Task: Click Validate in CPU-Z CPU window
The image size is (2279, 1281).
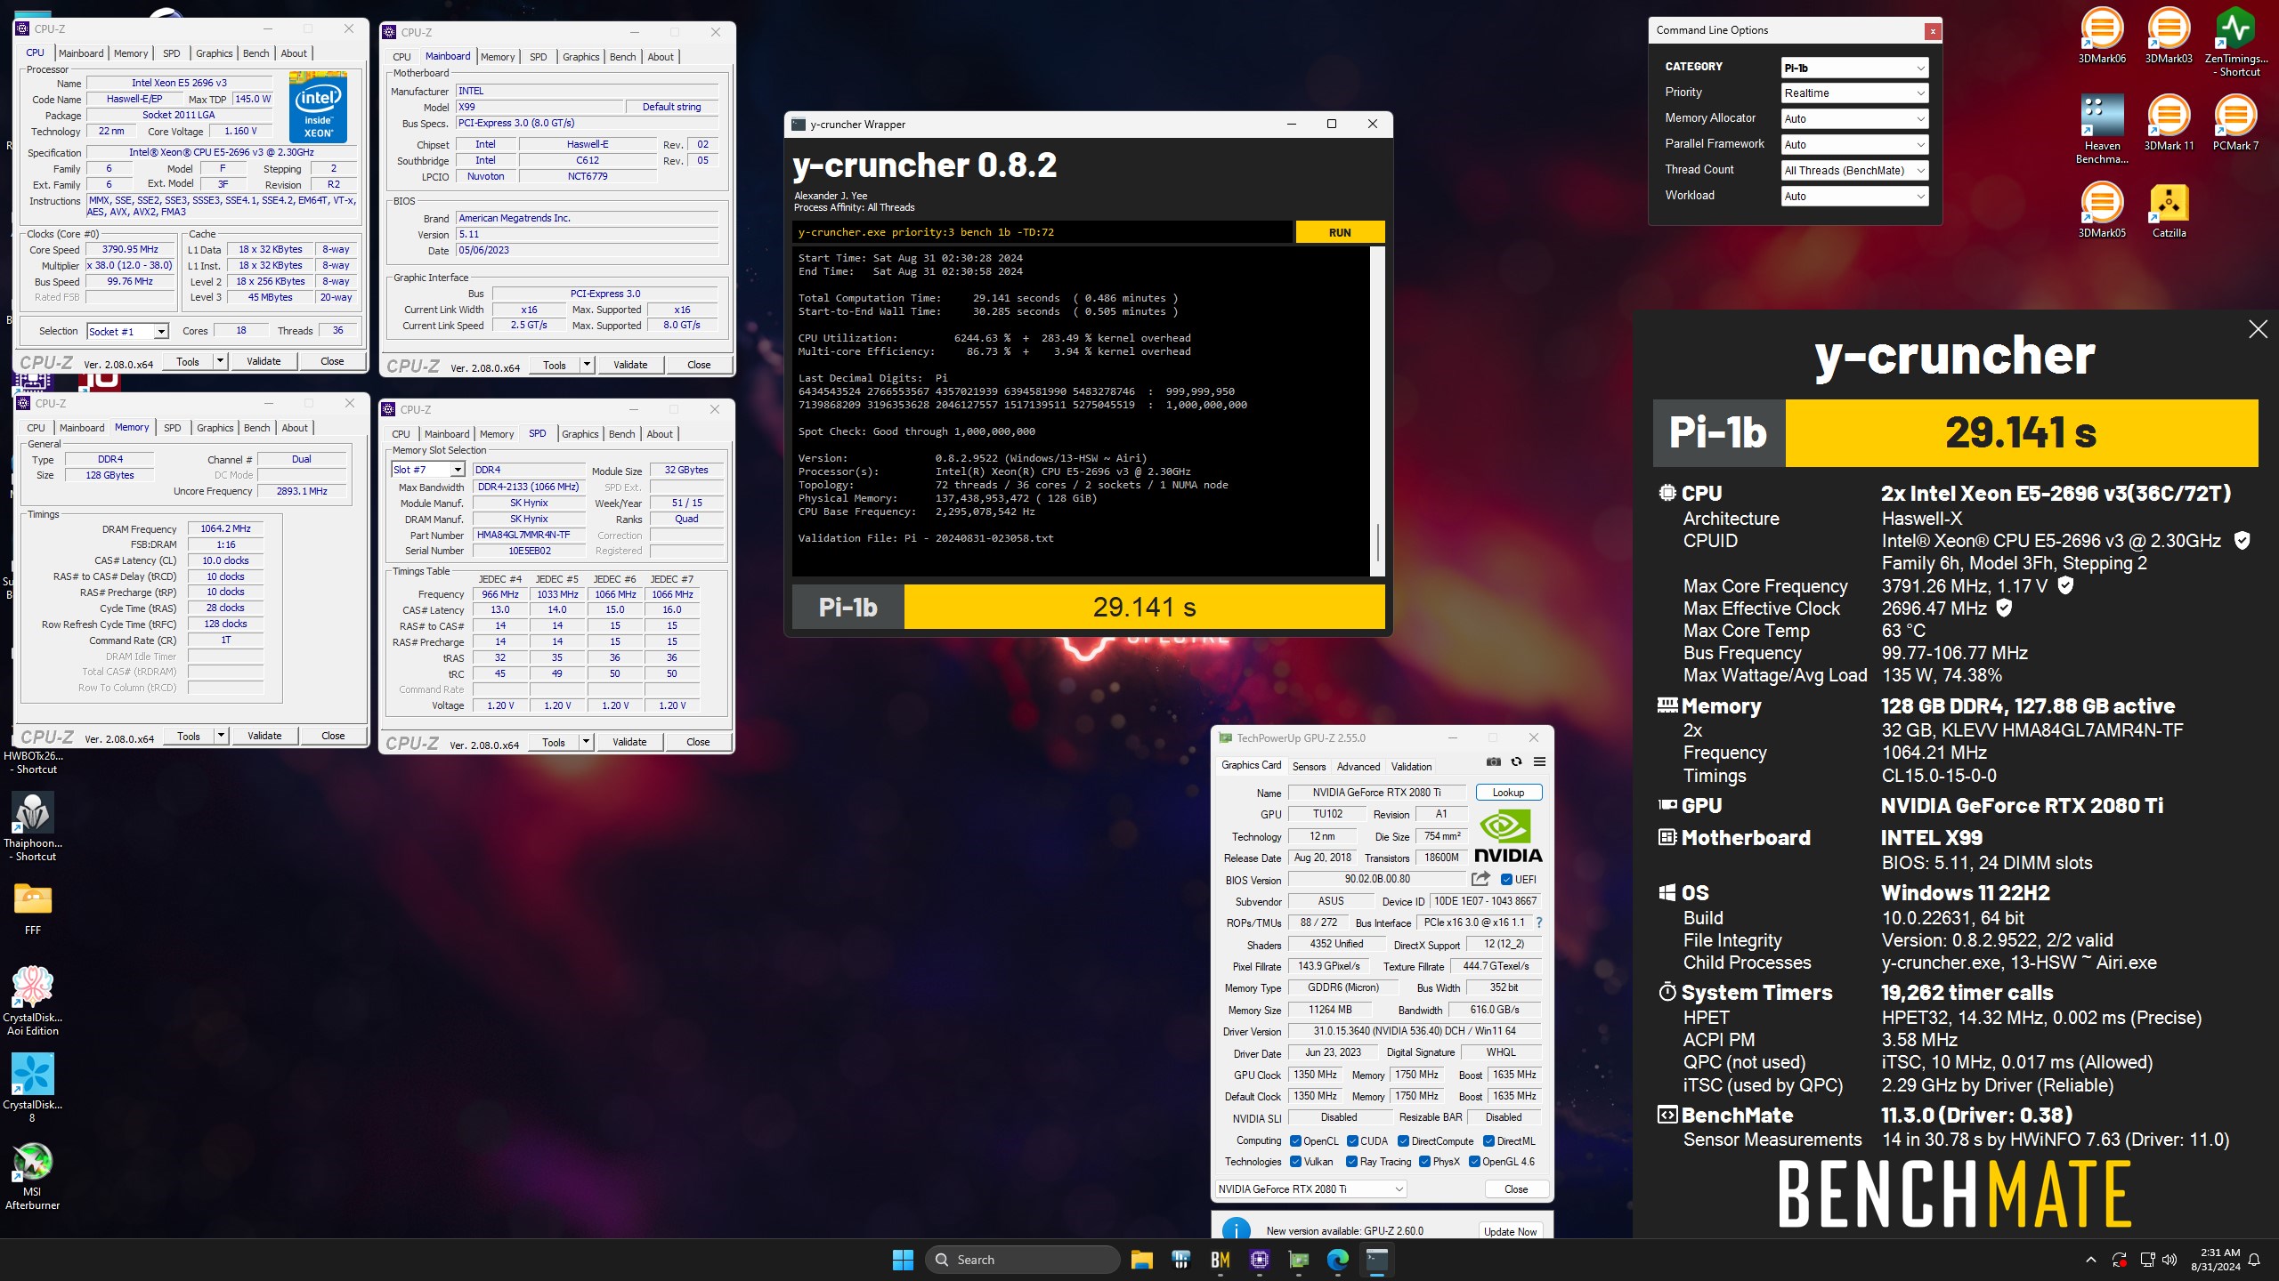Action: (x=264, y=361)
